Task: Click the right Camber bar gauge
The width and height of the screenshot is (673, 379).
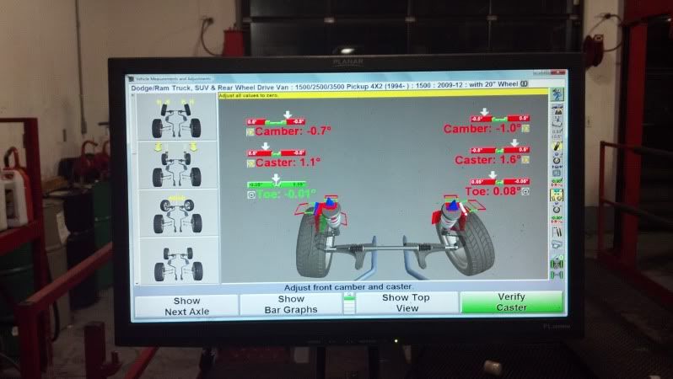Action: (x=499, y=118)
